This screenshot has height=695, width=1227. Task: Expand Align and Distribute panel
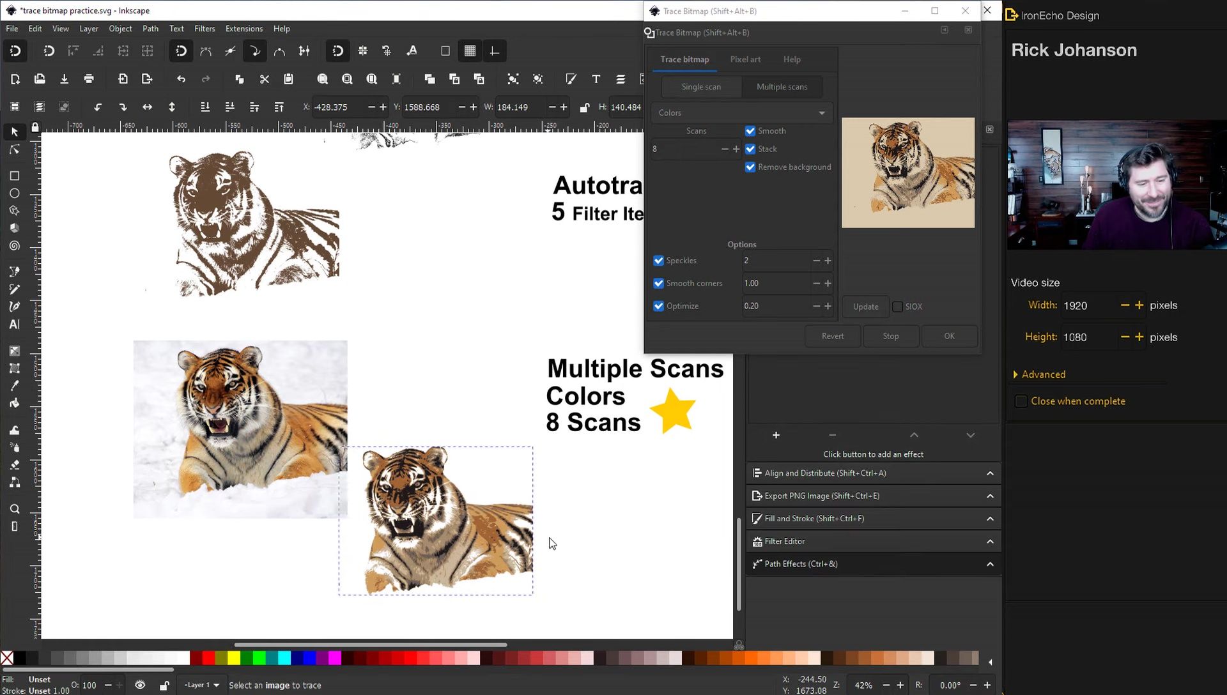tap(873, 473)
